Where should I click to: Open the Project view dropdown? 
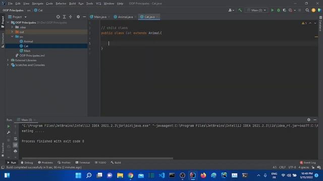(x=18, y=17)
